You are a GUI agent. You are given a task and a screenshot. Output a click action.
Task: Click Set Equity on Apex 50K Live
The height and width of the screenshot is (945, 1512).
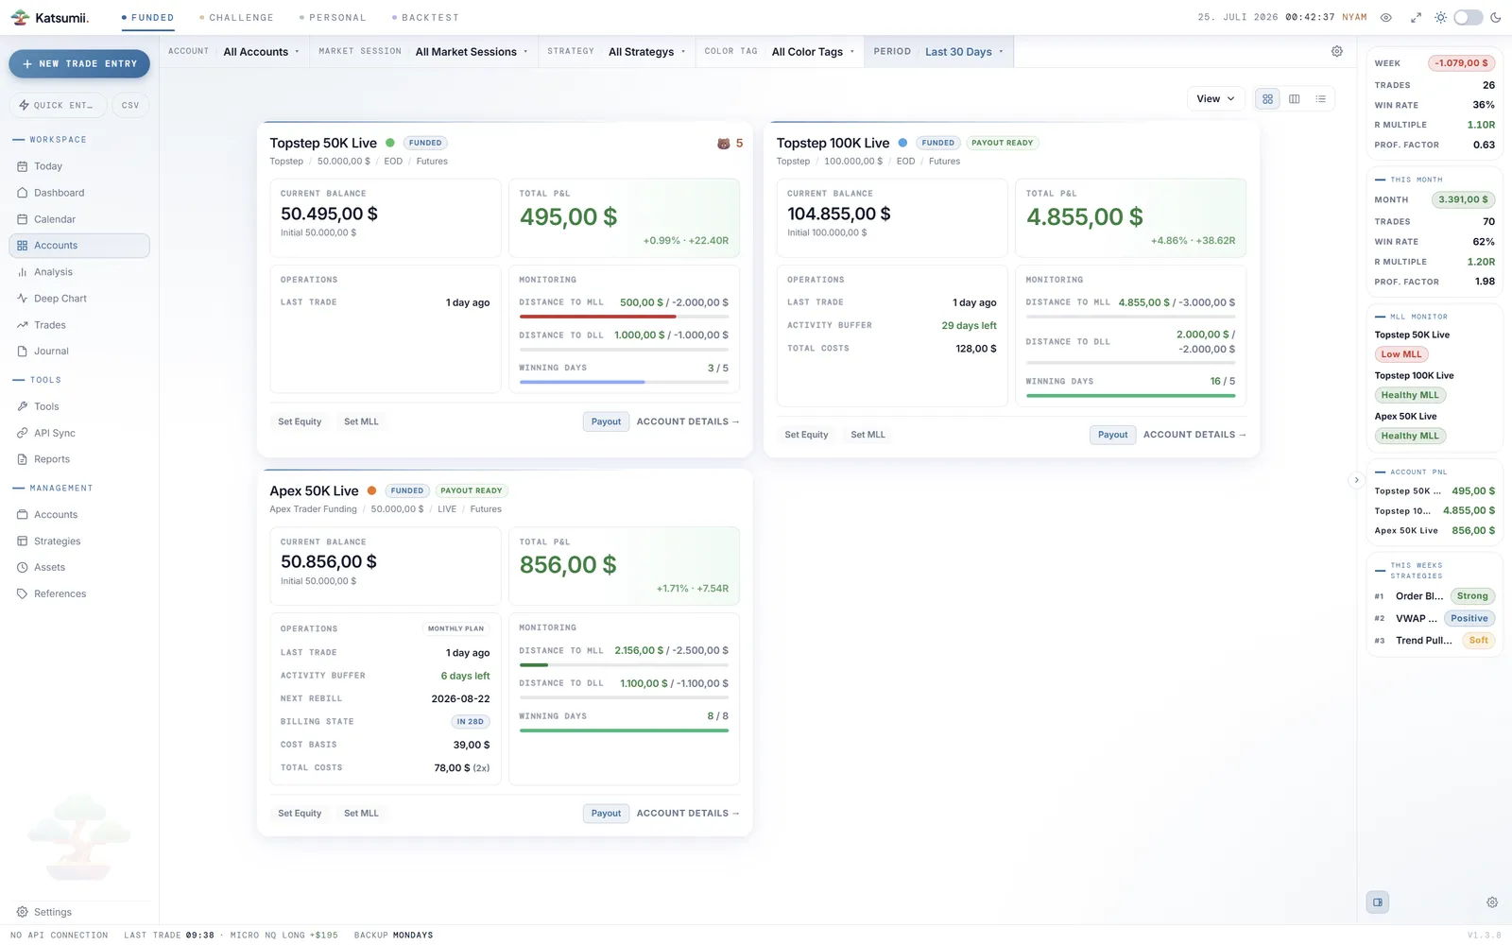coord(300,813)
